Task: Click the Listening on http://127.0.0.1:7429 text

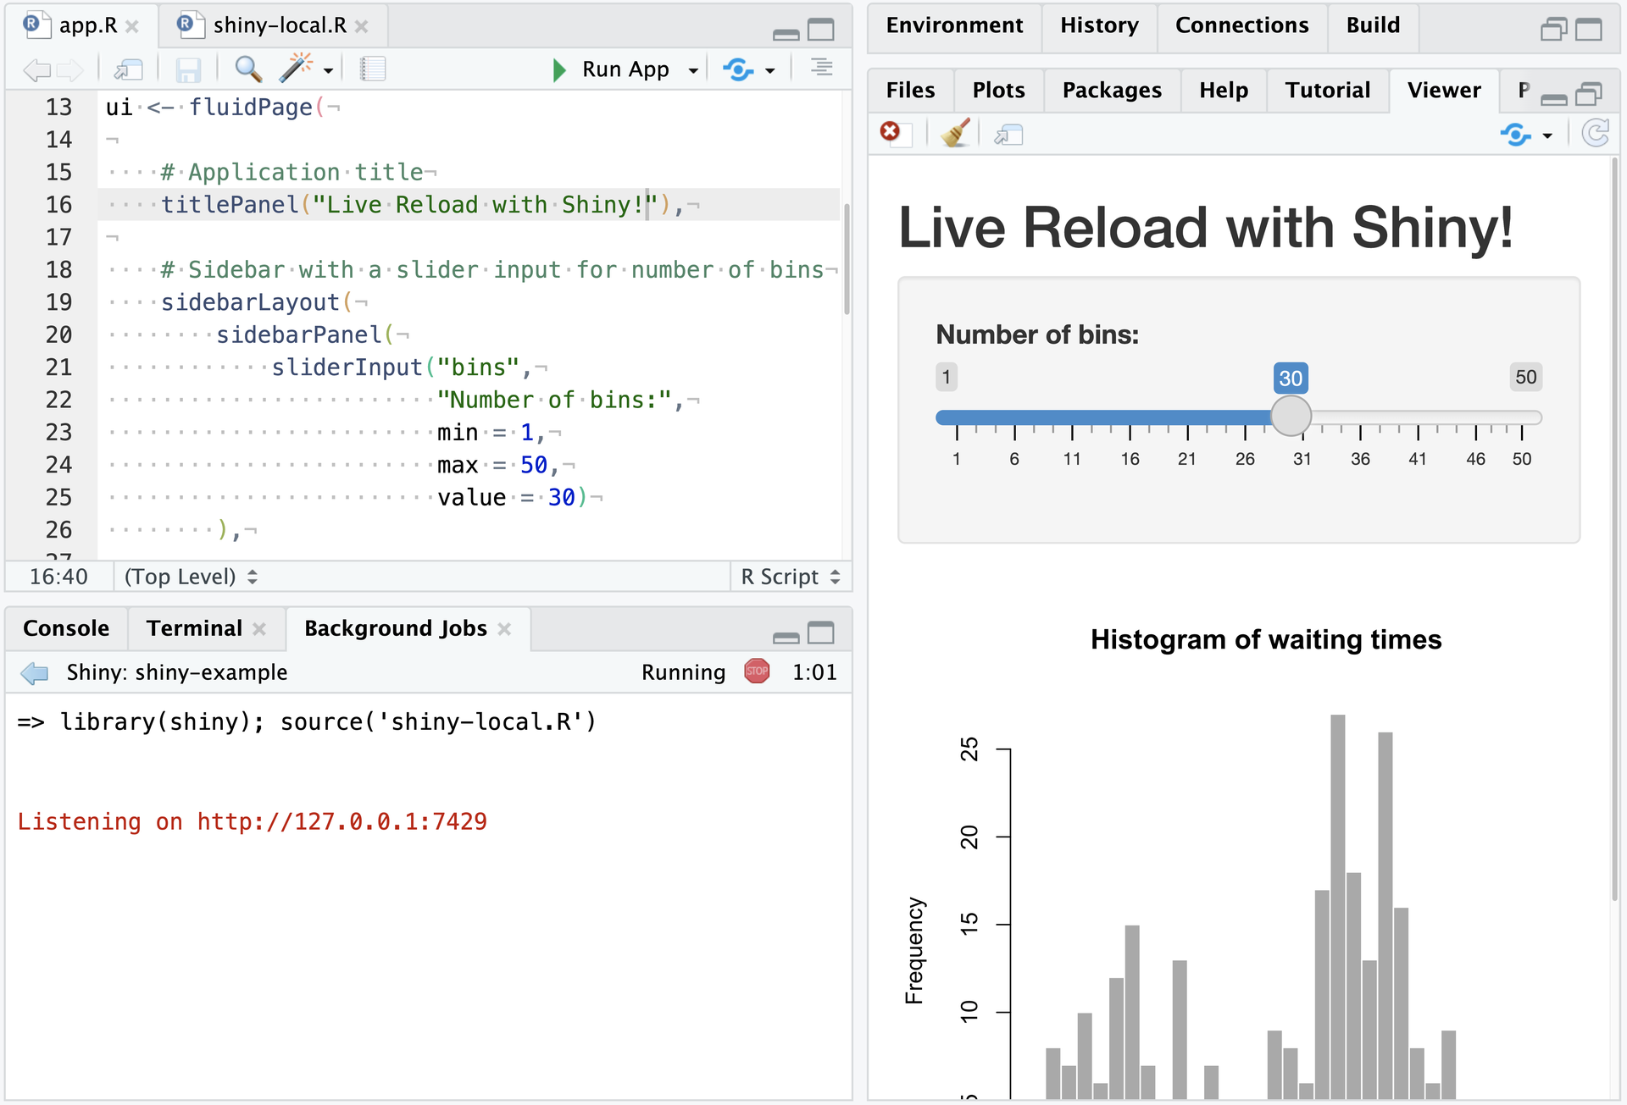Action: [252, 821]
